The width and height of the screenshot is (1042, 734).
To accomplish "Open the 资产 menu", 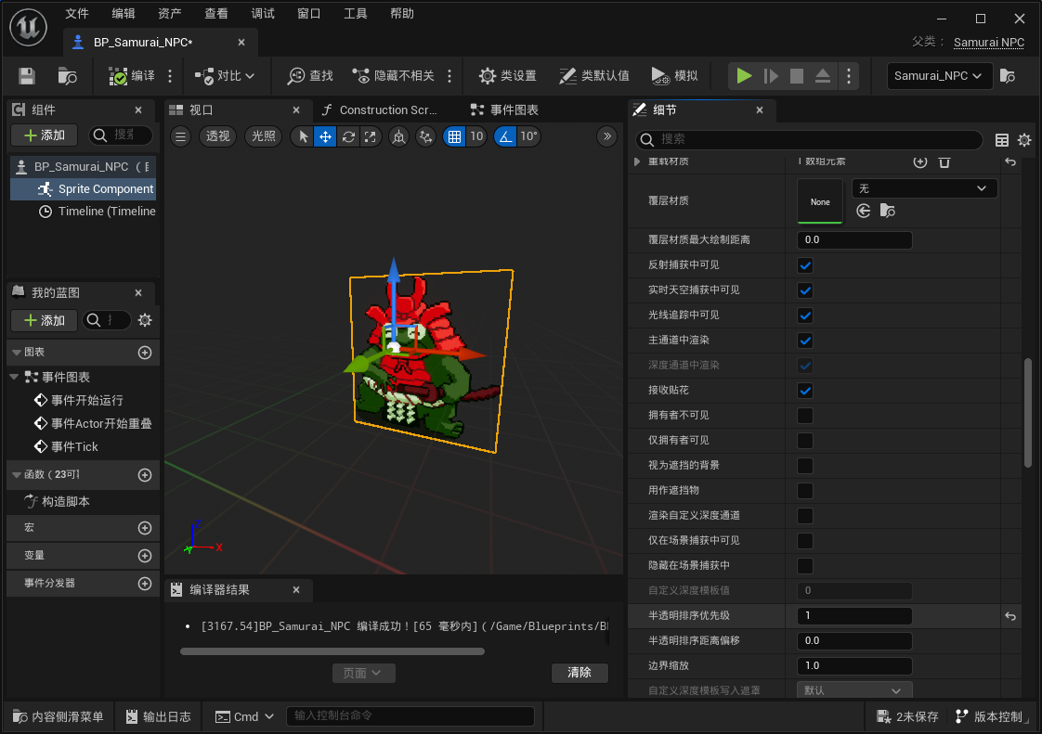I will 170,13.
